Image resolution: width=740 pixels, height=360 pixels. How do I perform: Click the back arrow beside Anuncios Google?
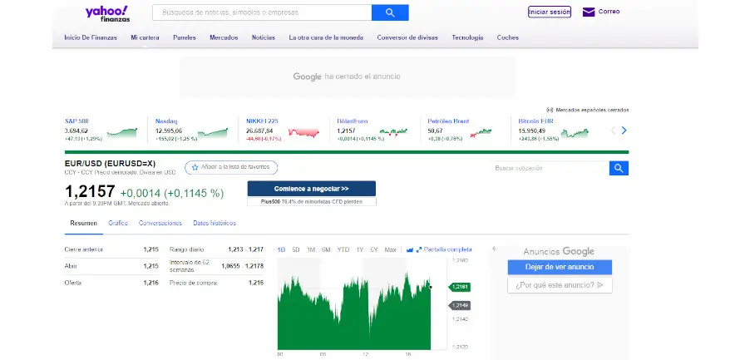(x=494, y=249)
